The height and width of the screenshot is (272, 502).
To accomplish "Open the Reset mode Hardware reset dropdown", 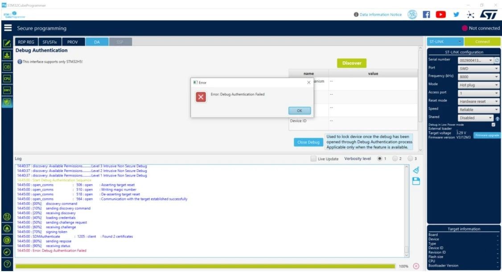I will tap(478, 101).
